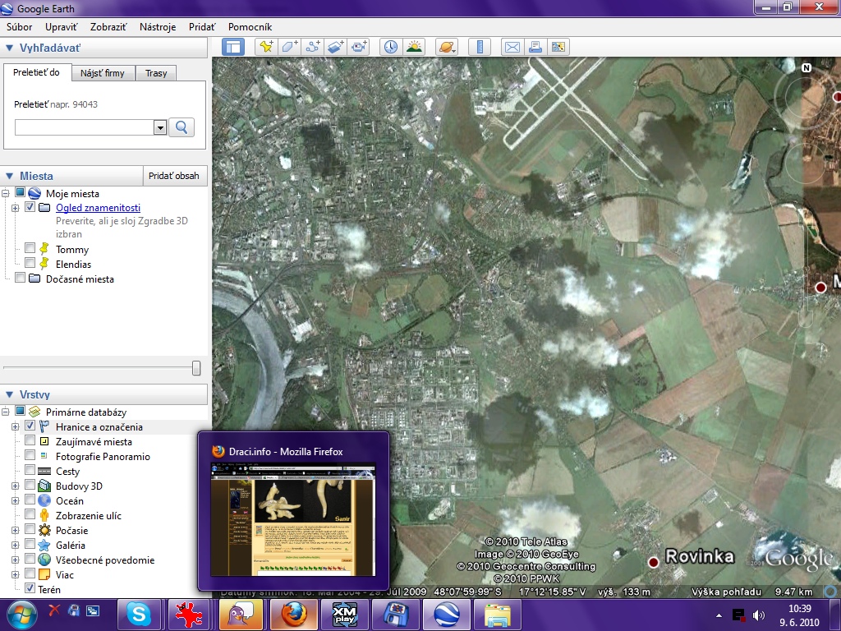Add an image overlay from toolbar

[x=336, y=47]
